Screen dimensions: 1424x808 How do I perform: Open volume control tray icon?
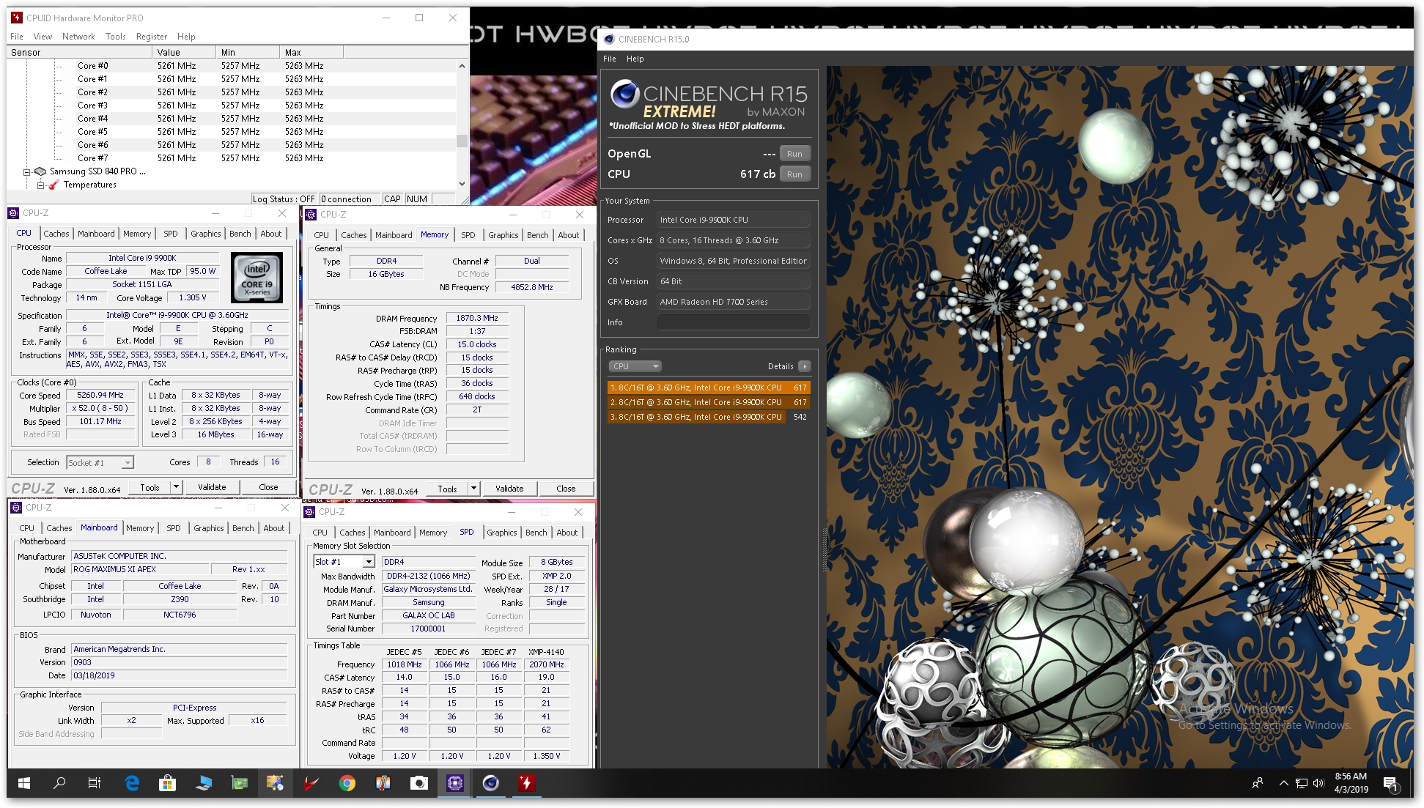coord(1318,783)
